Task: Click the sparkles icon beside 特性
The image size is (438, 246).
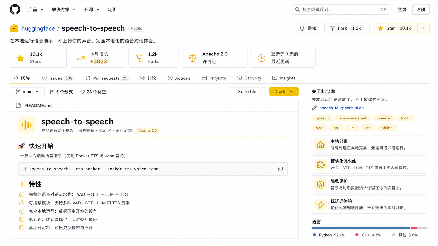Action: [x=21, y=184]
